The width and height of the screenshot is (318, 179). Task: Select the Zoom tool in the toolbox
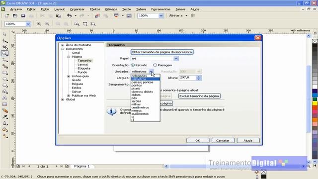tap(4, 53)
